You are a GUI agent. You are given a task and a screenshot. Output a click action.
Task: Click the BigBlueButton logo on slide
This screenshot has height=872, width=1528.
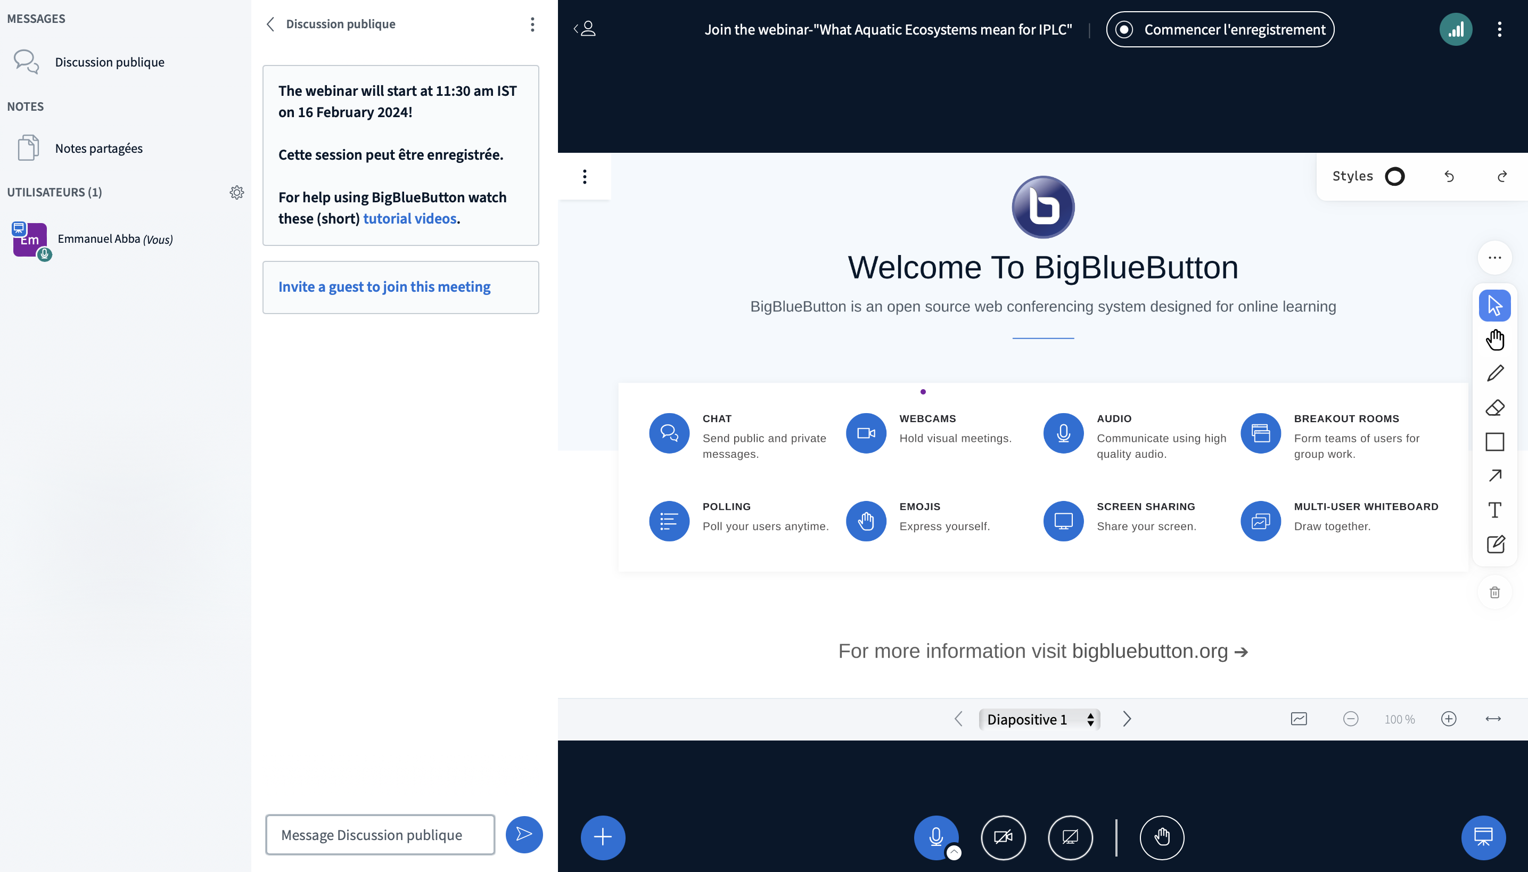1043,207
